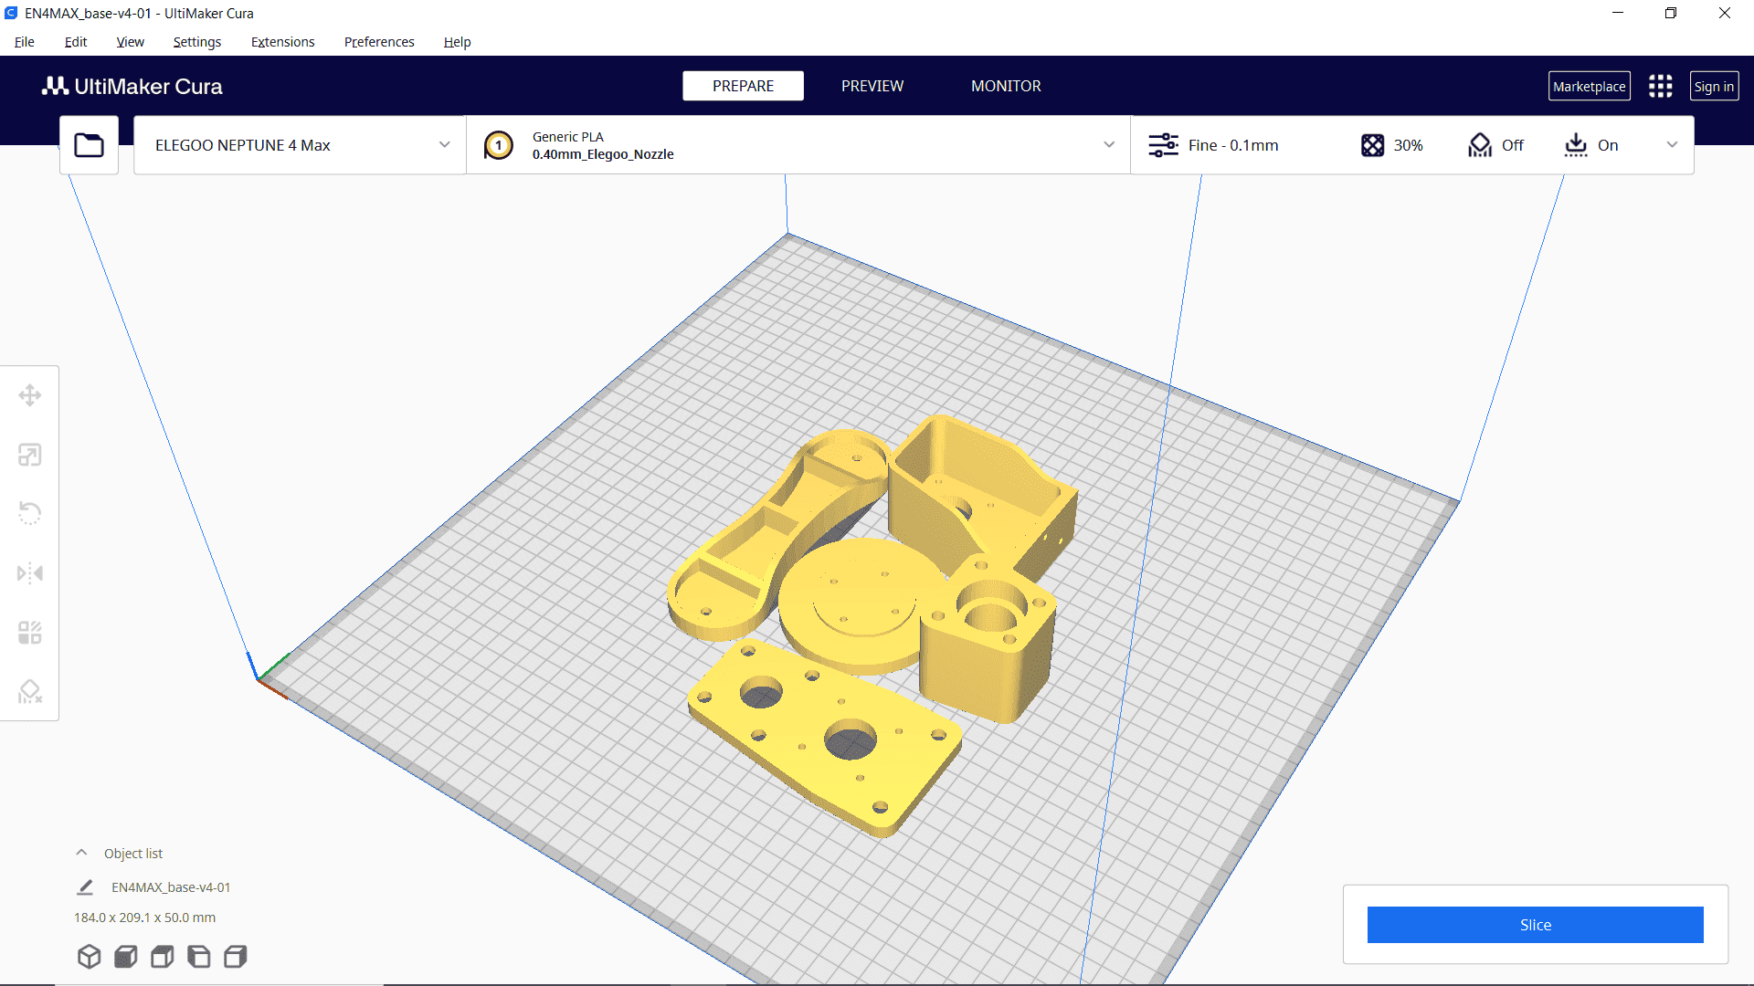The image size is (1754, 986).
Task: Click the build plate adhesion On icon
Action: (1576, 145)
